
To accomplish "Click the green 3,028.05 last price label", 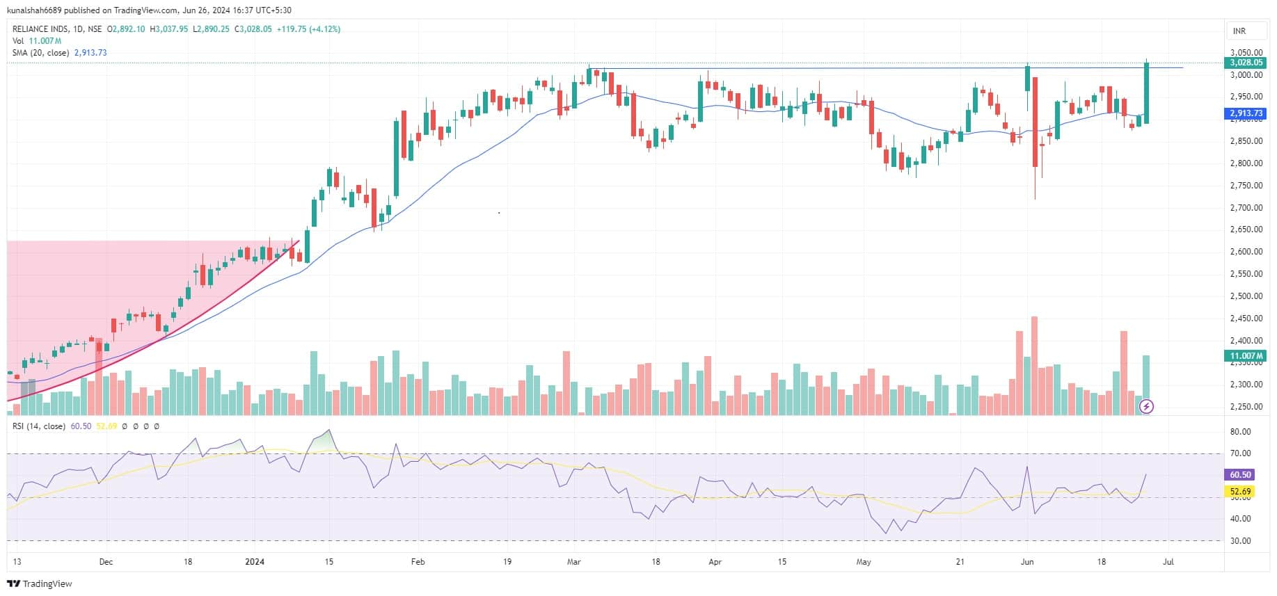I will click(1246, 63).
